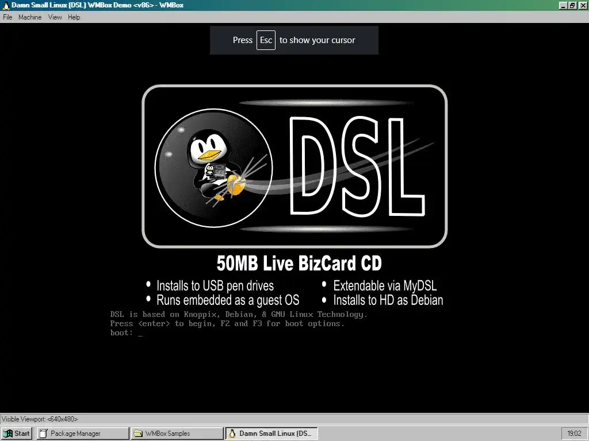The width and height of the screenshot is (589, 441).
Task: Click the Esc key hint box
Action: pyautogui.click(x=266, y=40)
